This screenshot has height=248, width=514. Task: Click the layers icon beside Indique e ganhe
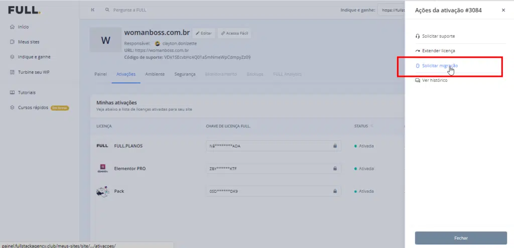(13, 57)
